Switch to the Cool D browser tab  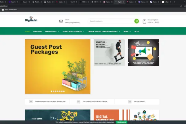(72, 2)
